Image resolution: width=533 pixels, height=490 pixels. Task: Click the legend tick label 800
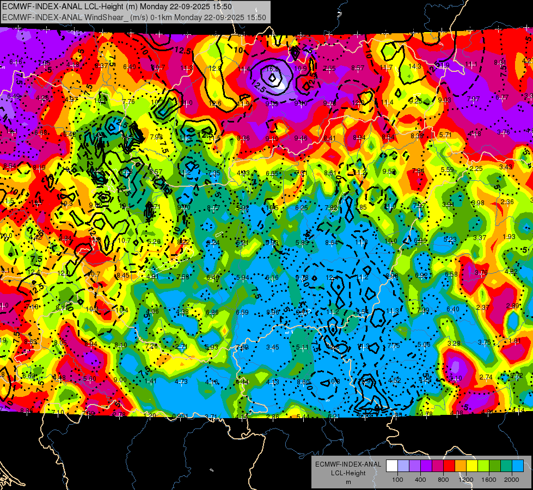(x=443, y=480)
